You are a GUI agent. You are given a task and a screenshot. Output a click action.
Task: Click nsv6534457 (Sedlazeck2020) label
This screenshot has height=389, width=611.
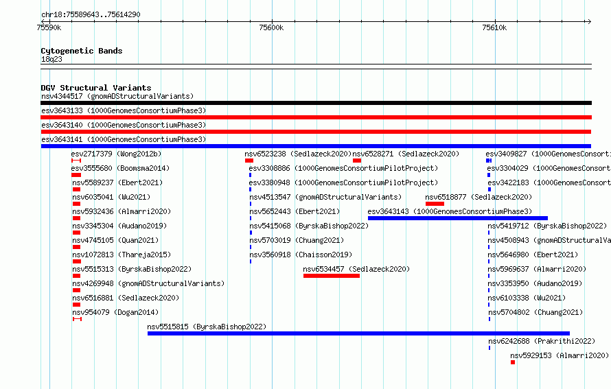356,269
